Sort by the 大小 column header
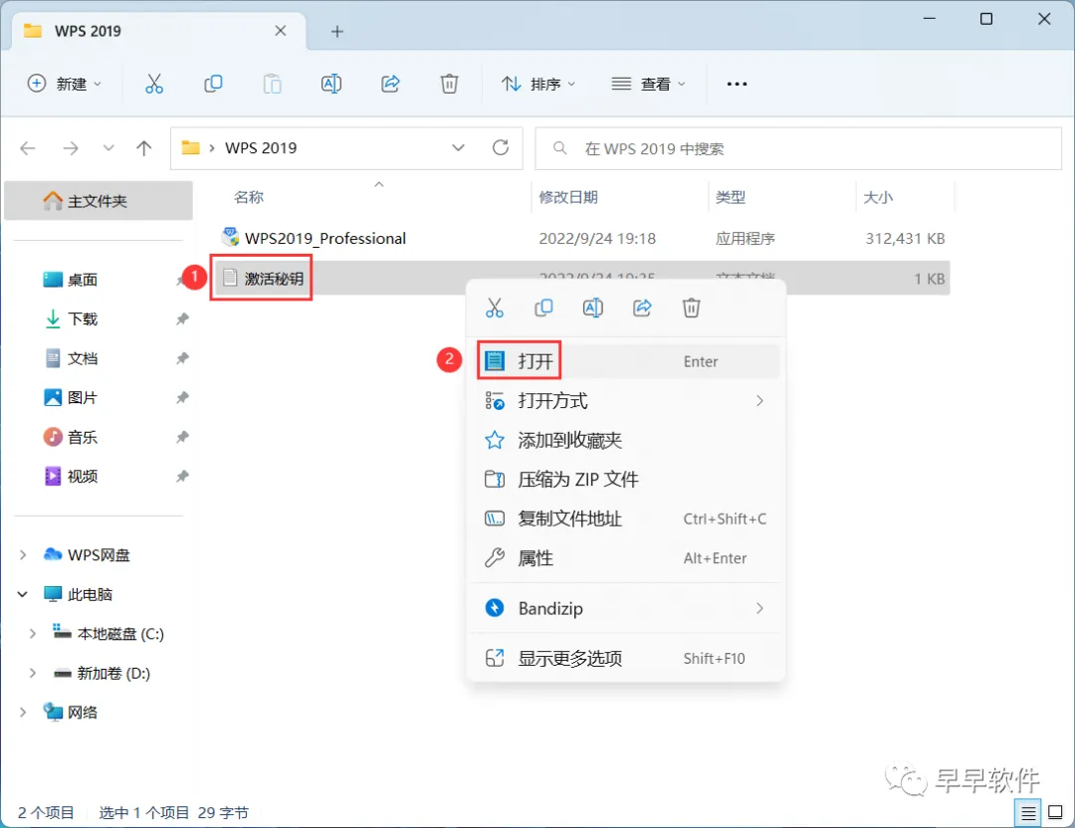1075x828 pixels. click(x=878, y=197)
